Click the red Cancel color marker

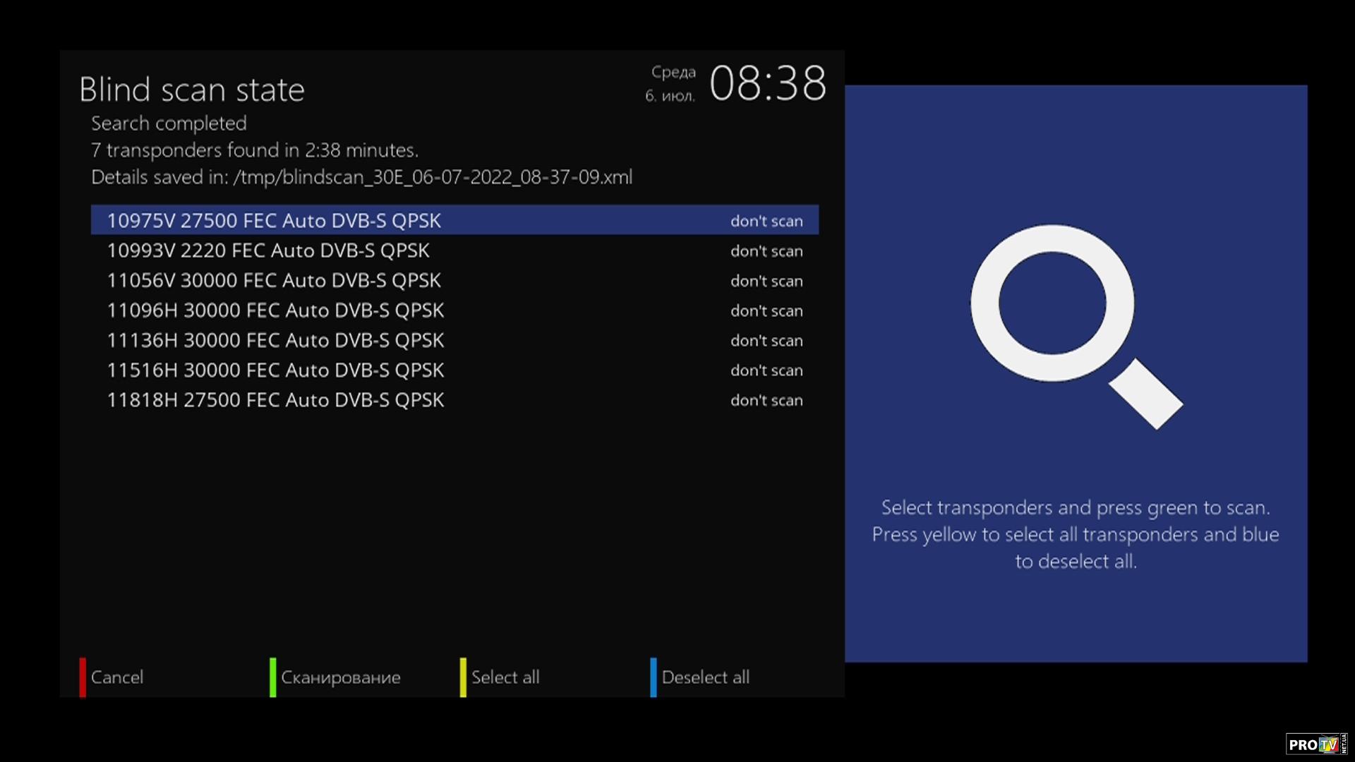coord(83,677)
